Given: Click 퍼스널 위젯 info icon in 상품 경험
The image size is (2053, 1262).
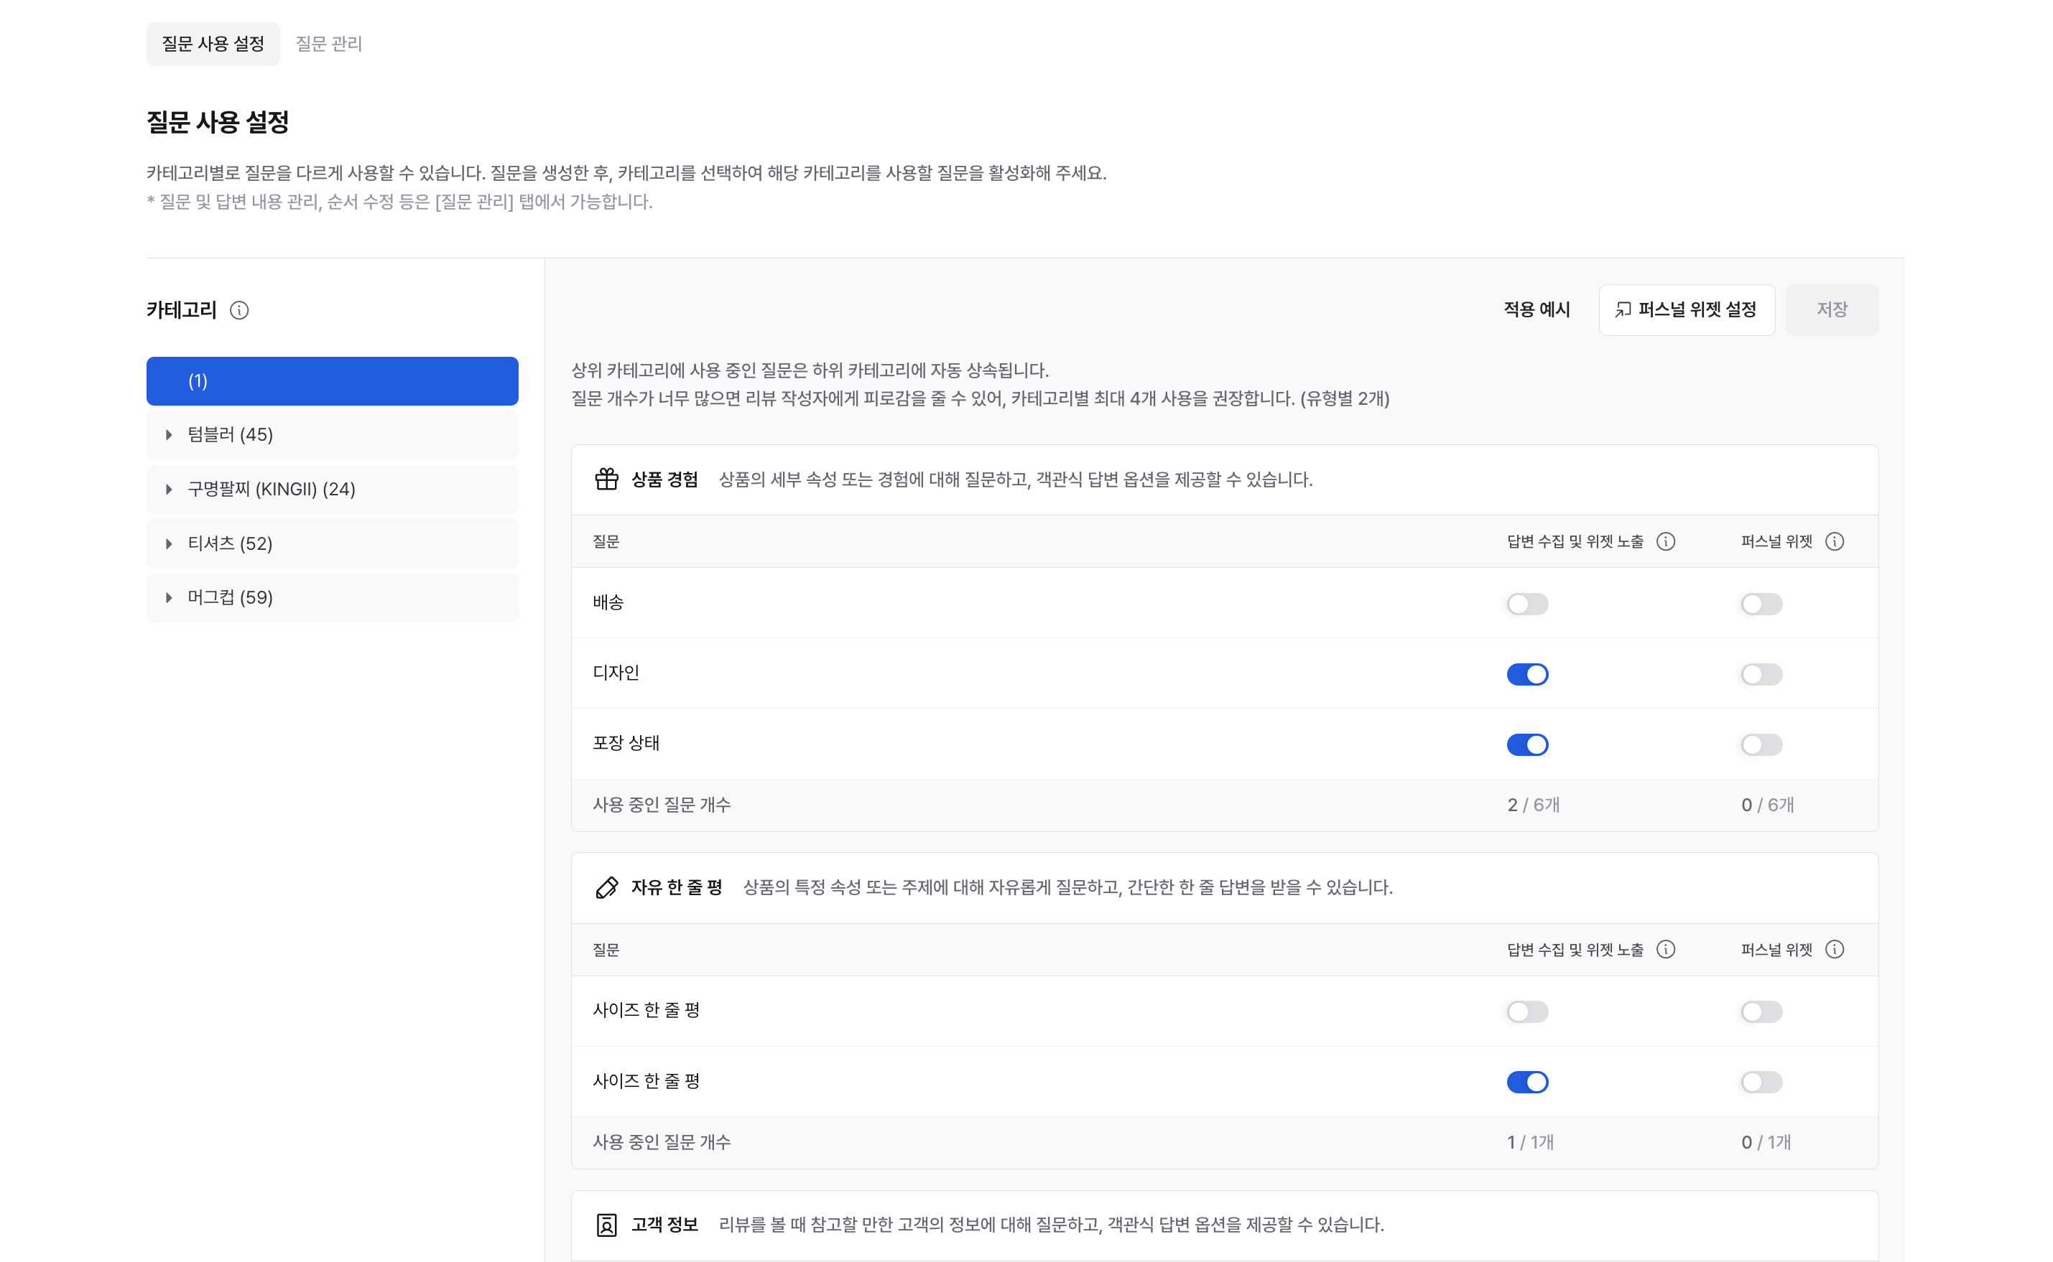Looking at the screenshot, I should [x=1834, y=542].
